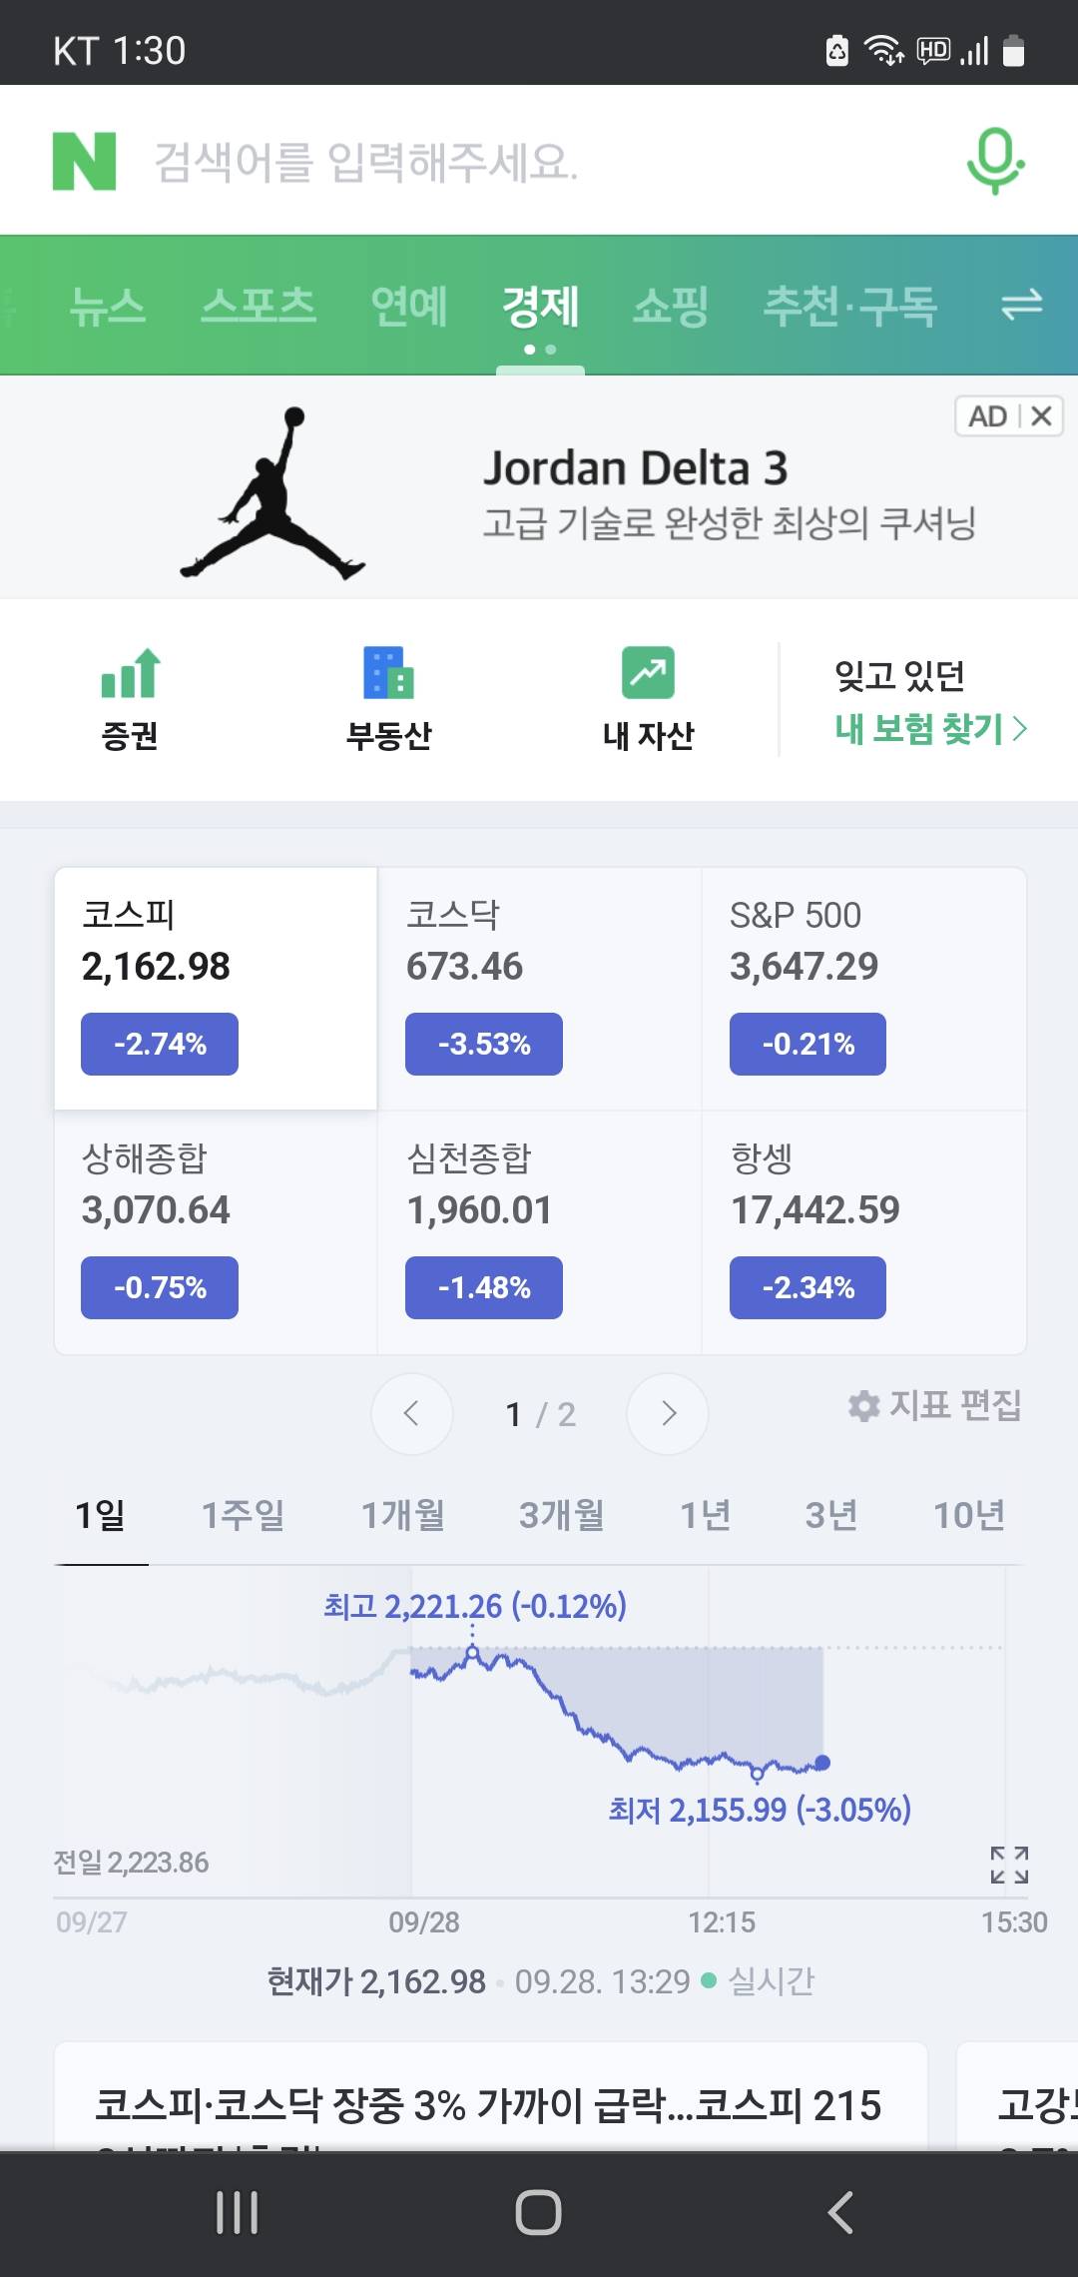The width and height of the screenshot is (1078, 2277).
Task: Select the S&P 500 index card
Action: click(x=863, y=989)
